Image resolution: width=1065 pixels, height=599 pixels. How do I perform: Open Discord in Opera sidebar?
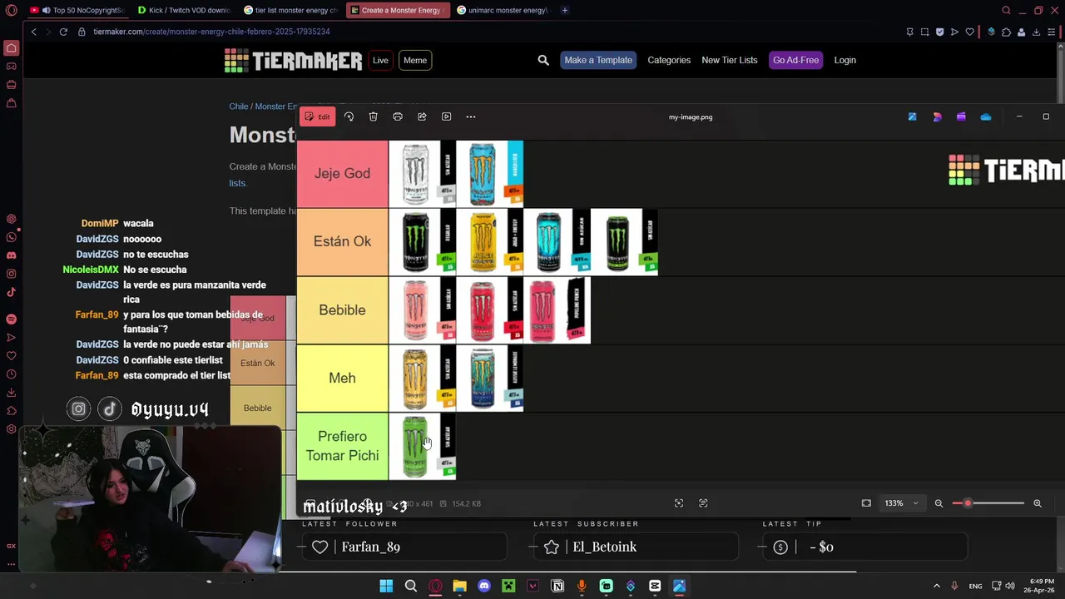coord(12,255)
